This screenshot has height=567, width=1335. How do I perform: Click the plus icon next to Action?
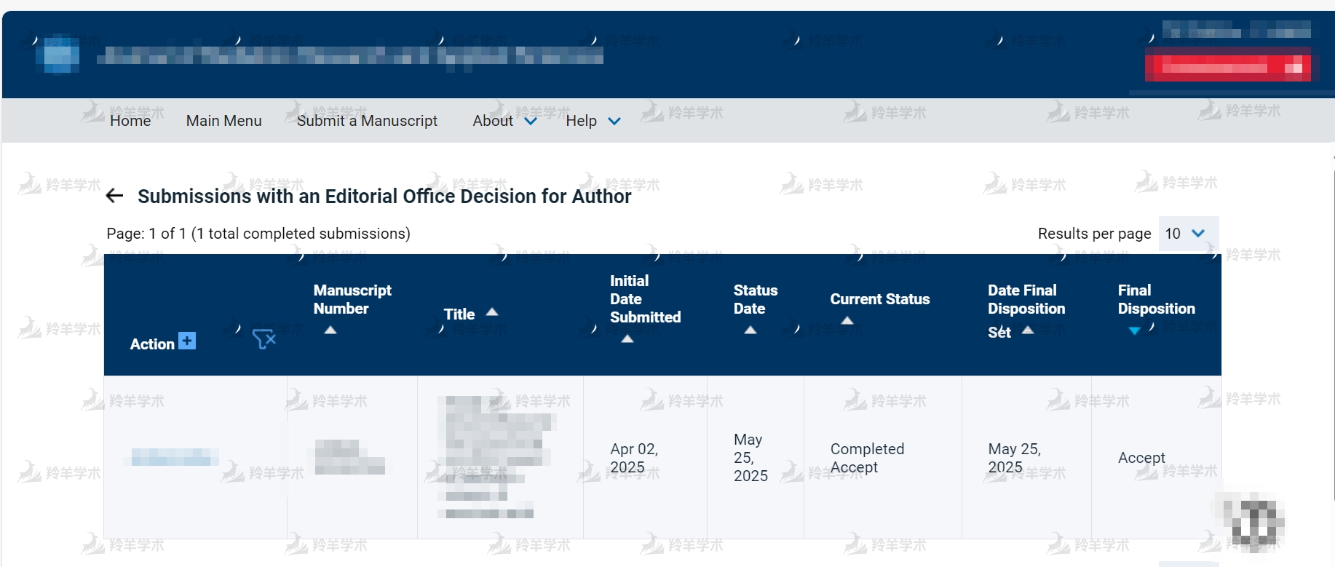click(187, 341)
